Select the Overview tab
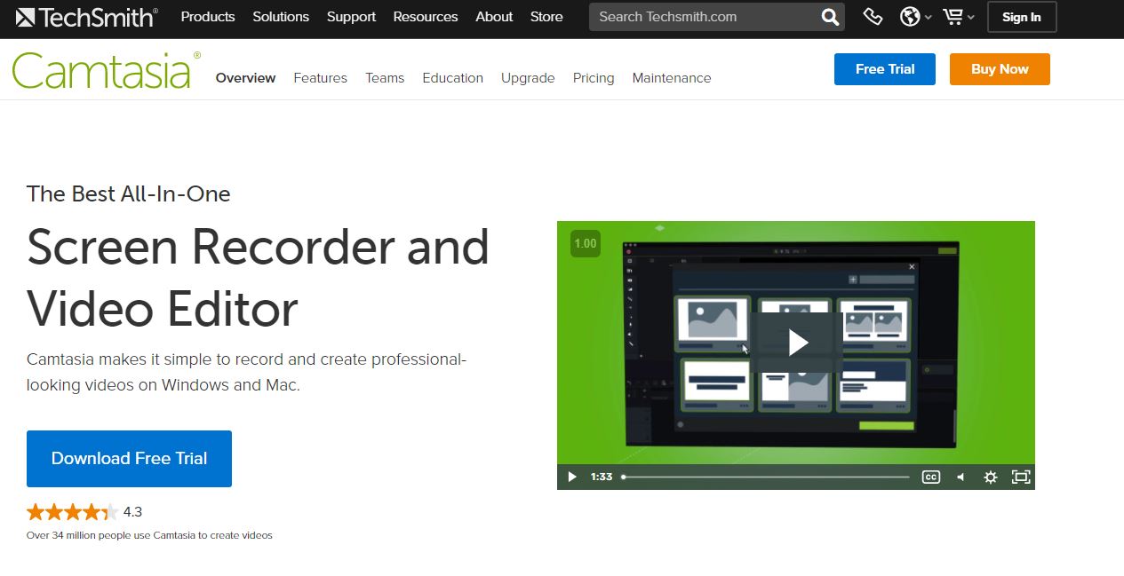Viewport: 1124px width, 576px height. tap(246, 78)
